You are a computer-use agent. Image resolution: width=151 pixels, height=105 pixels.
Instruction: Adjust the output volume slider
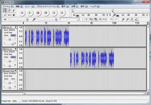(18, 20)
